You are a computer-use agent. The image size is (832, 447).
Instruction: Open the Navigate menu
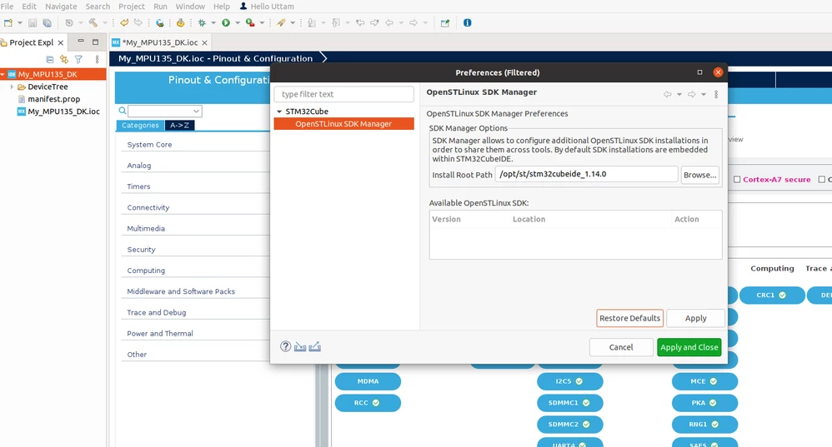(61, 7)
